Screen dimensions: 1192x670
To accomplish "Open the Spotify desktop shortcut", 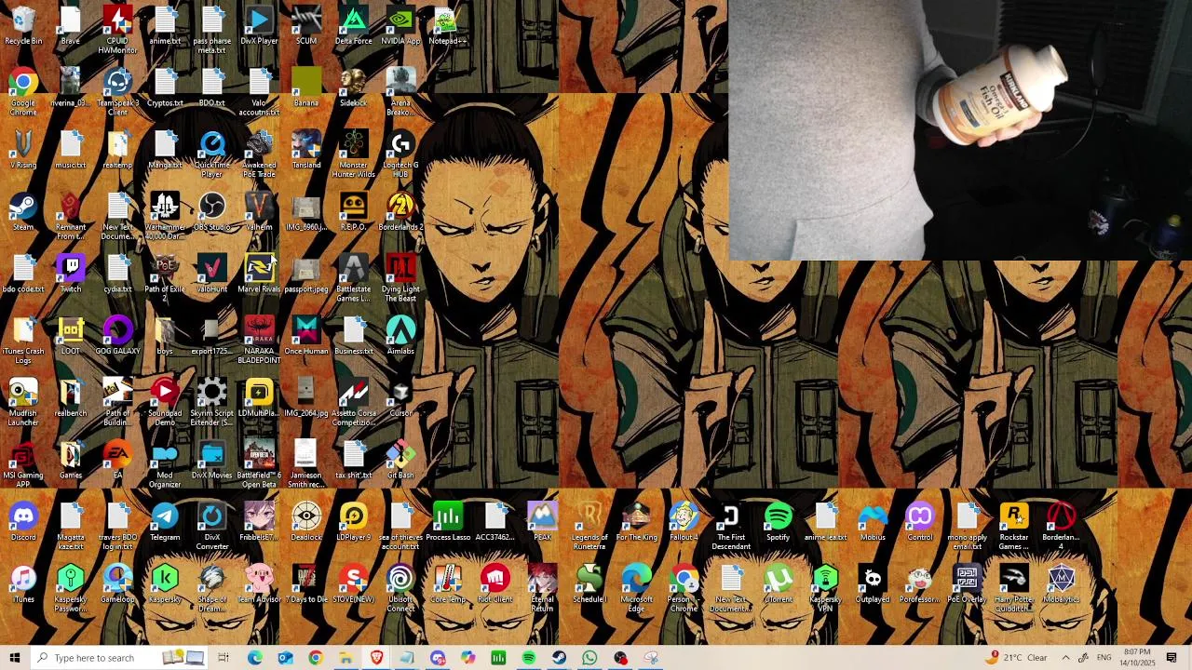I will click(x=778, y=523).
